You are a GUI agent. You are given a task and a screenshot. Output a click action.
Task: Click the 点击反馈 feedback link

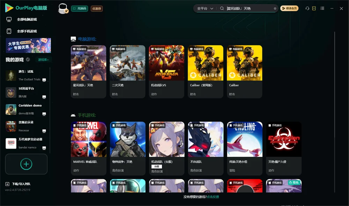coord(213,197)
